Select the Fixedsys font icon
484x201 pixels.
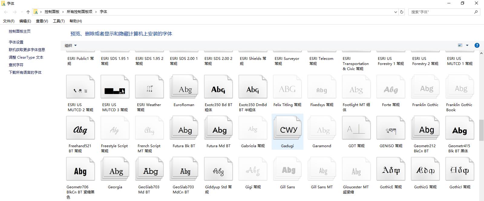point(322,87)
